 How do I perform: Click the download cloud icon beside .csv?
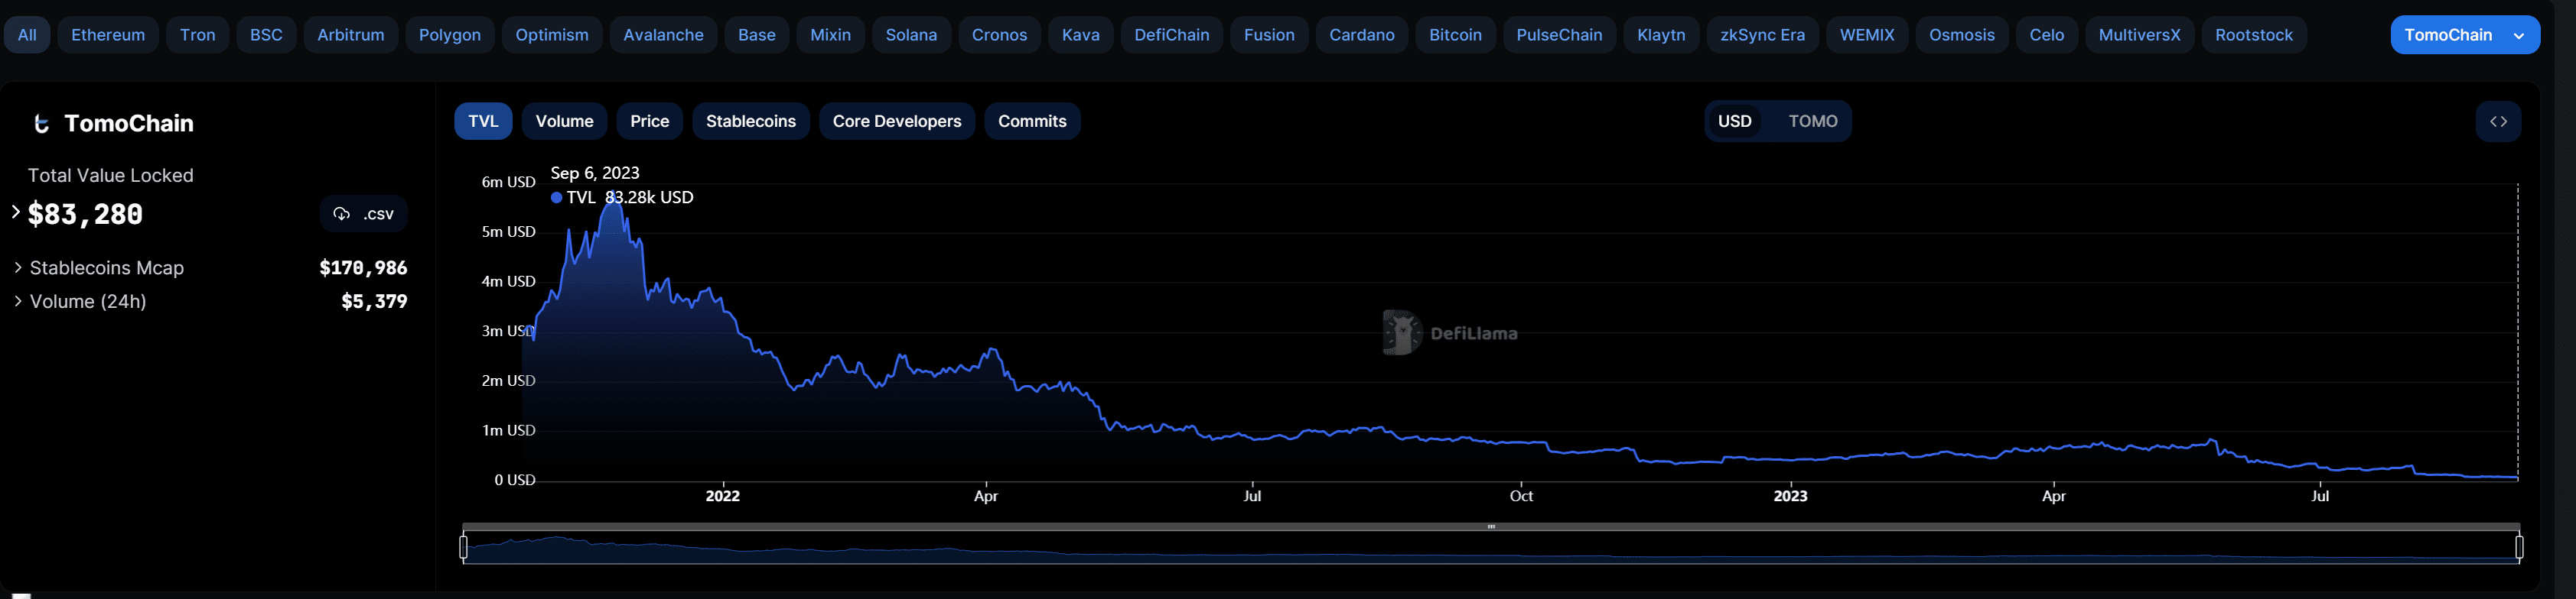click(341, 214)
